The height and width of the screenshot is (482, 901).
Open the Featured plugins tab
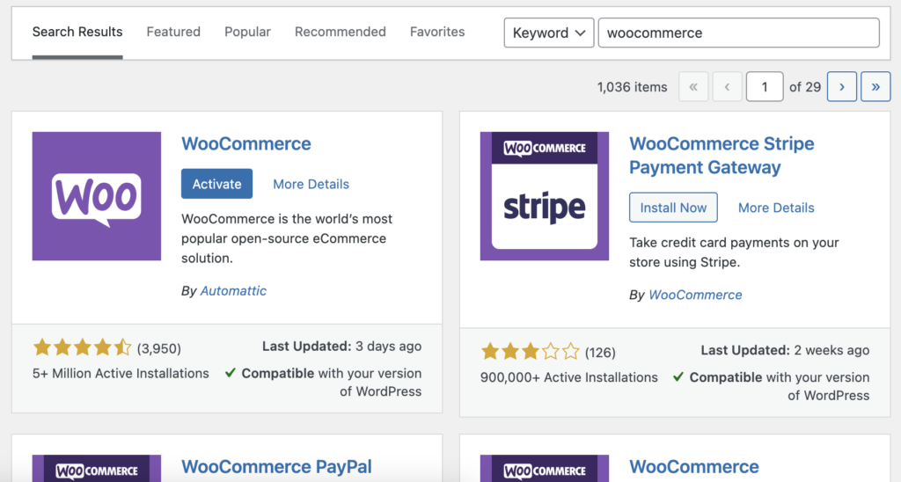pyautogui.click(x=173, y=33)
